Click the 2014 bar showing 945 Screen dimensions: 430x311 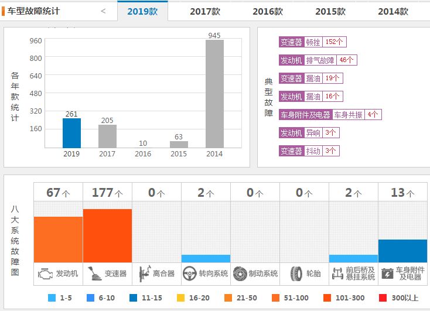[214, 94]
